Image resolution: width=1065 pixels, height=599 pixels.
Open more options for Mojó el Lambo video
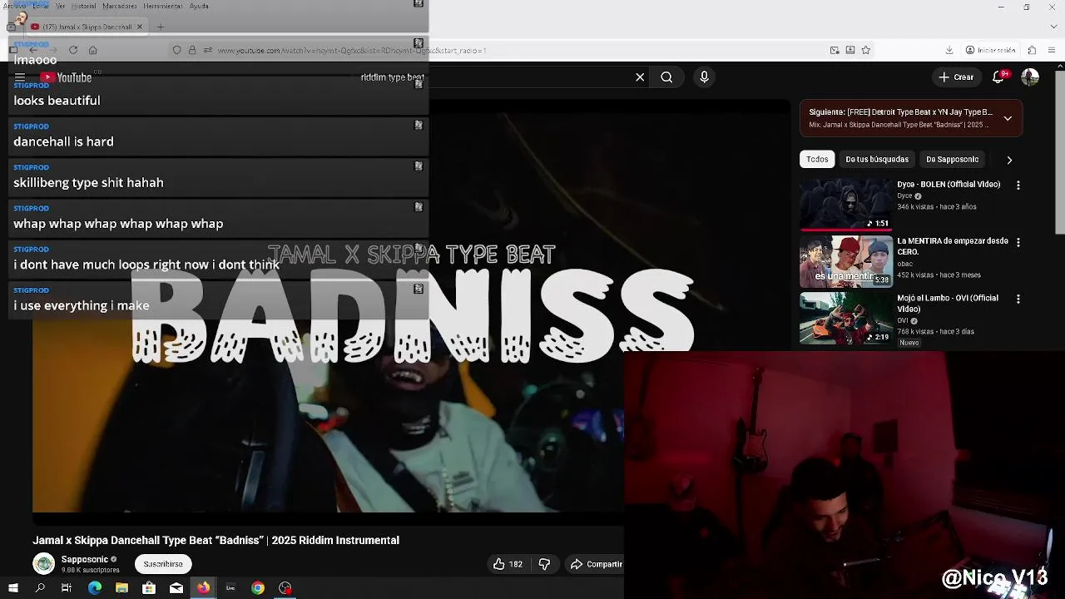pyautogui.click(x=1018, y=299)
